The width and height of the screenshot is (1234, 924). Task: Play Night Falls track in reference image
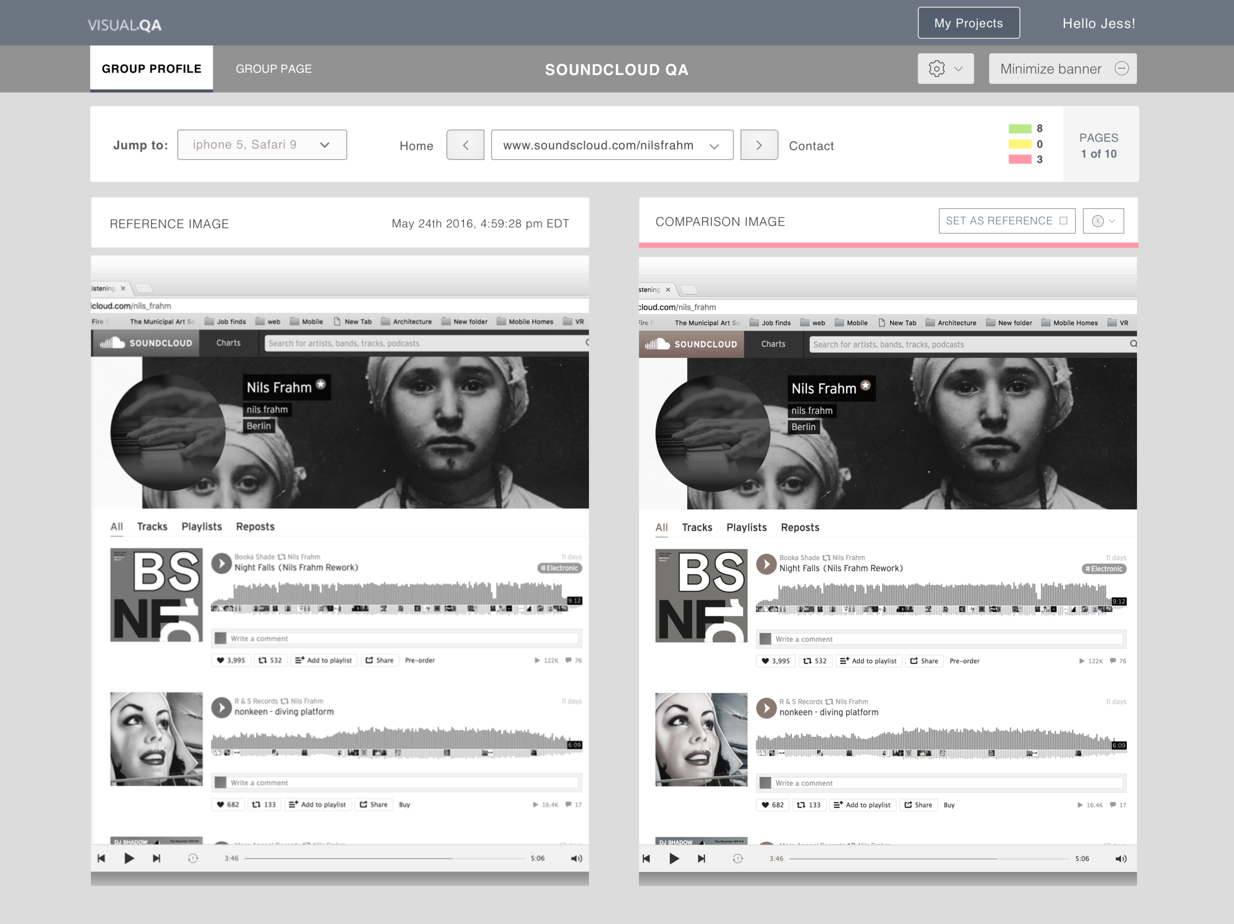point(222,563)
